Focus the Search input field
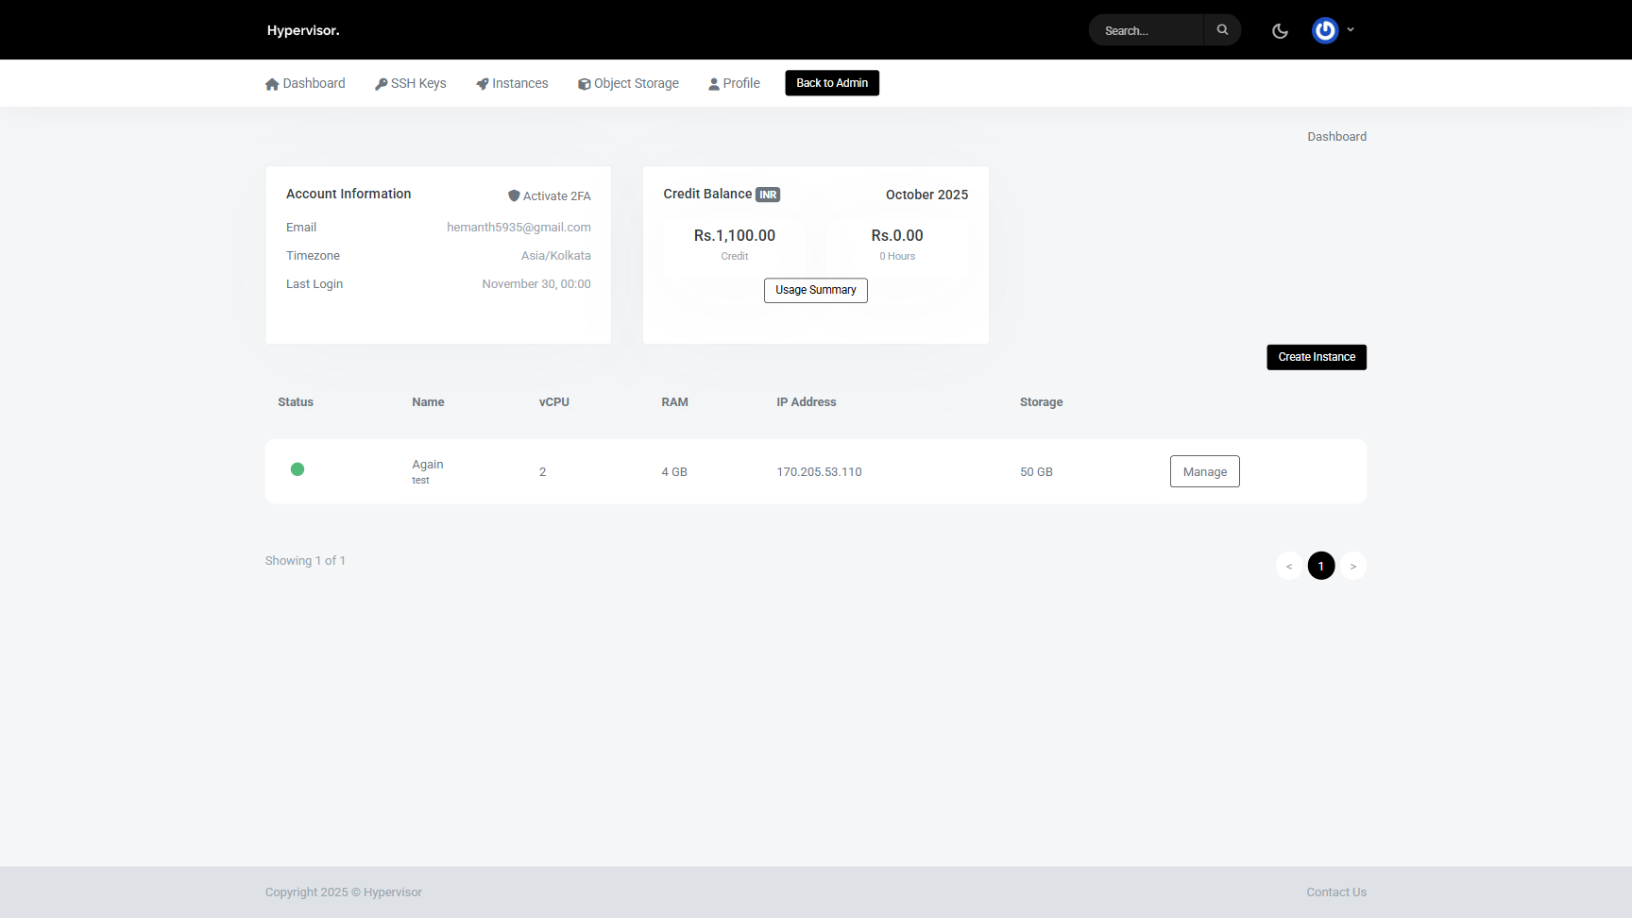 tap(1147, 30)
